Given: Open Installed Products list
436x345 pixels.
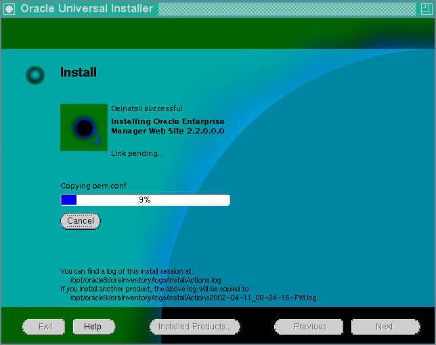Looking at the screenshot, I should [x=195, y=327].
